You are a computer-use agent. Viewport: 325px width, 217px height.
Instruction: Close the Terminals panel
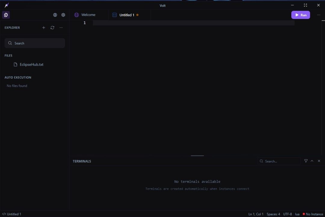[x=319, y=161]
